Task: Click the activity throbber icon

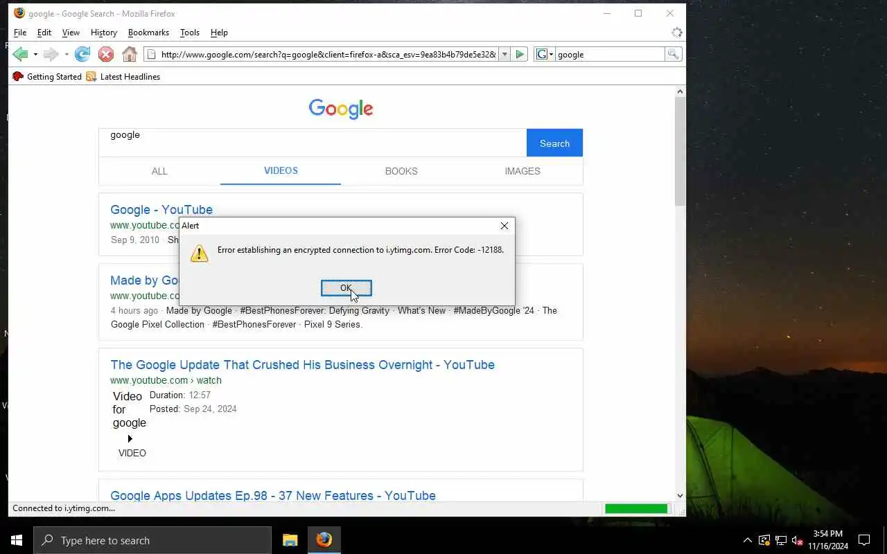Action: click(676, 33)
